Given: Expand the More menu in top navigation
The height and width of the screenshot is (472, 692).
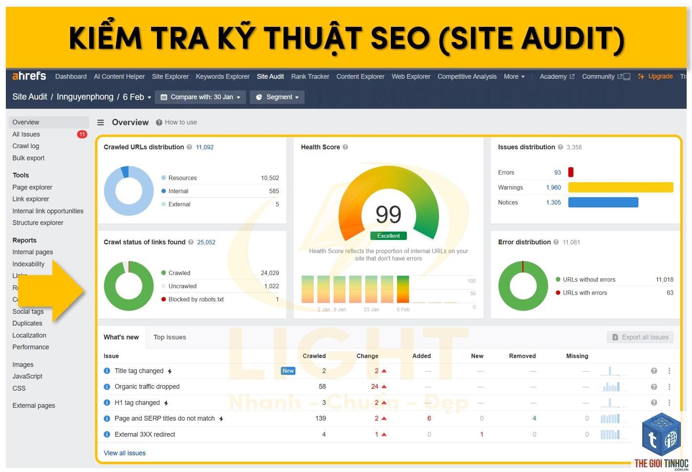Looking at the screenshot, I should tap(514, 77).
